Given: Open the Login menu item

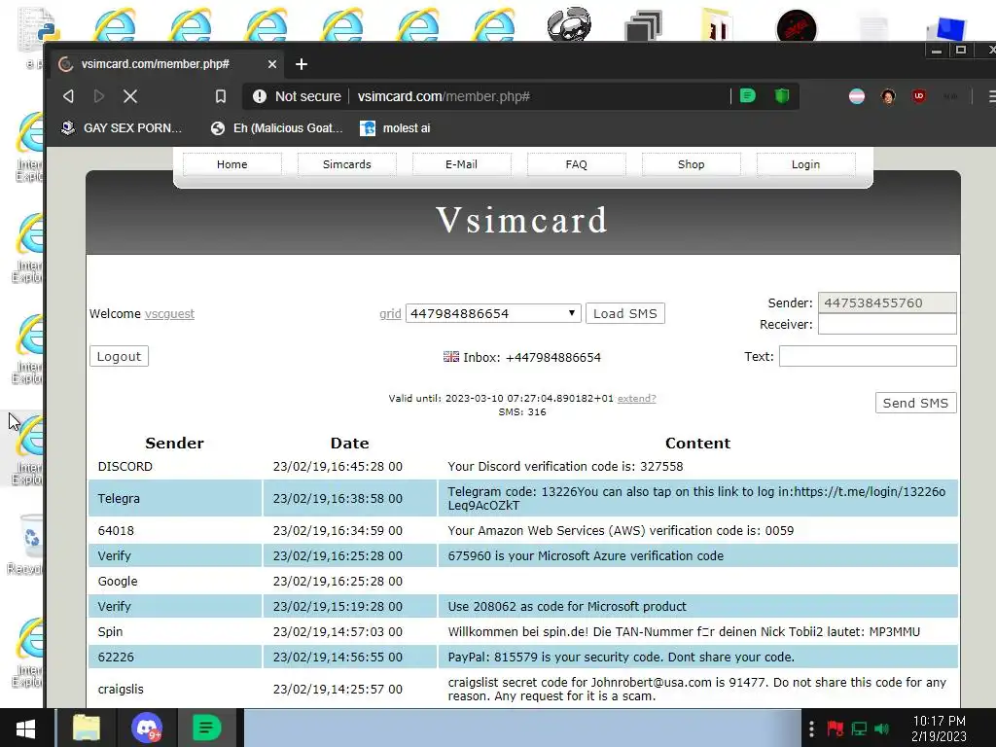Looking at the screenshot, I should tap(805, 164).
